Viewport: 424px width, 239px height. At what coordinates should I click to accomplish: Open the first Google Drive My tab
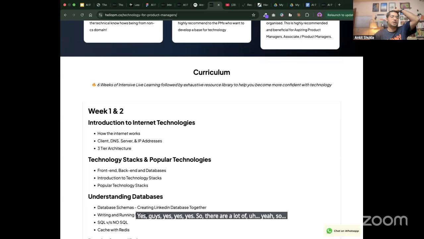coord(278,5)
